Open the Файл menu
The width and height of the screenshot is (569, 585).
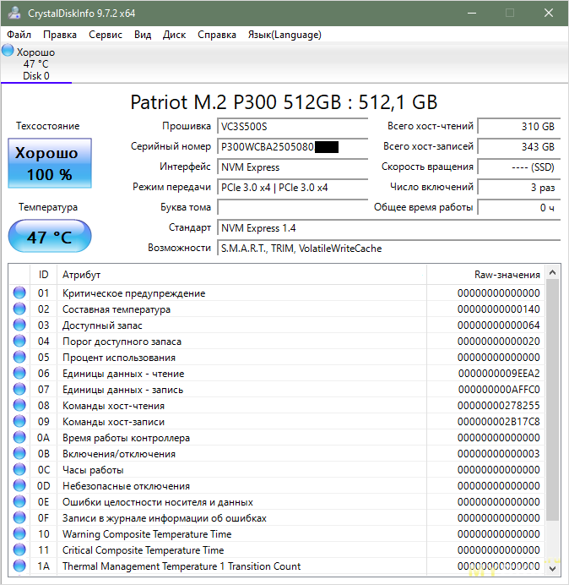click(x=19, y=35)
